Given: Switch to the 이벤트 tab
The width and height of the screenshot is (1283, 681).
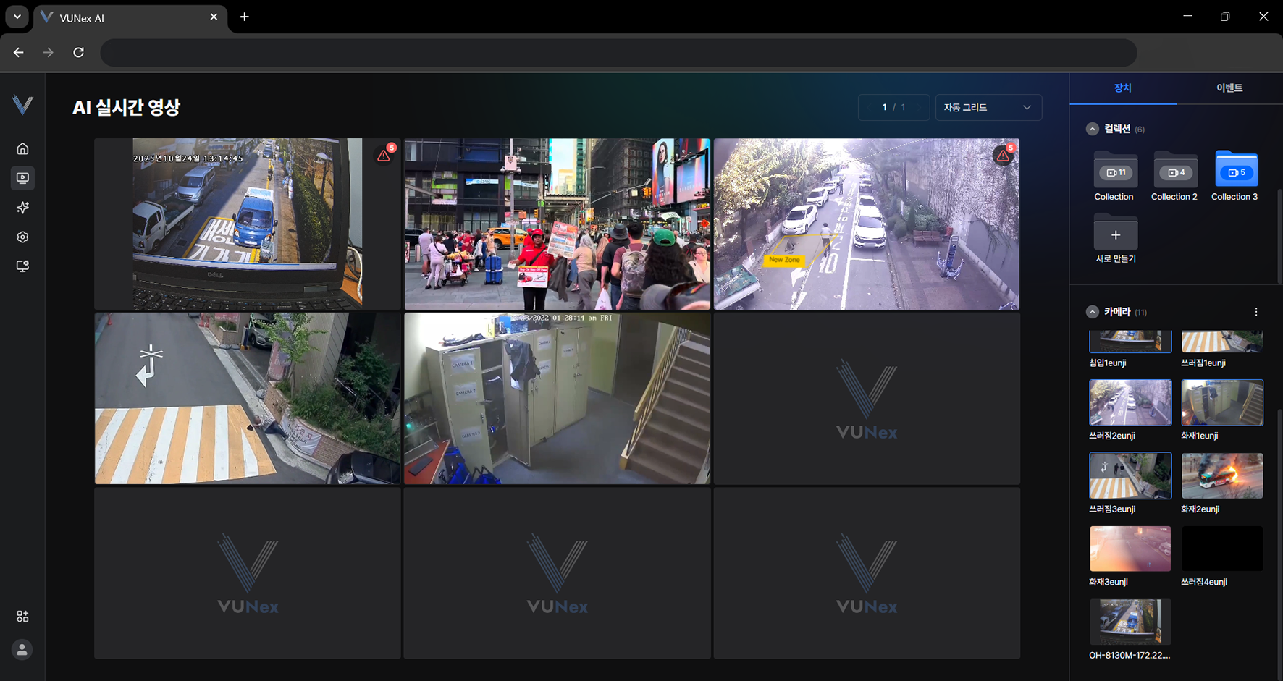Looking at the screenshot, I should 1229,88.
